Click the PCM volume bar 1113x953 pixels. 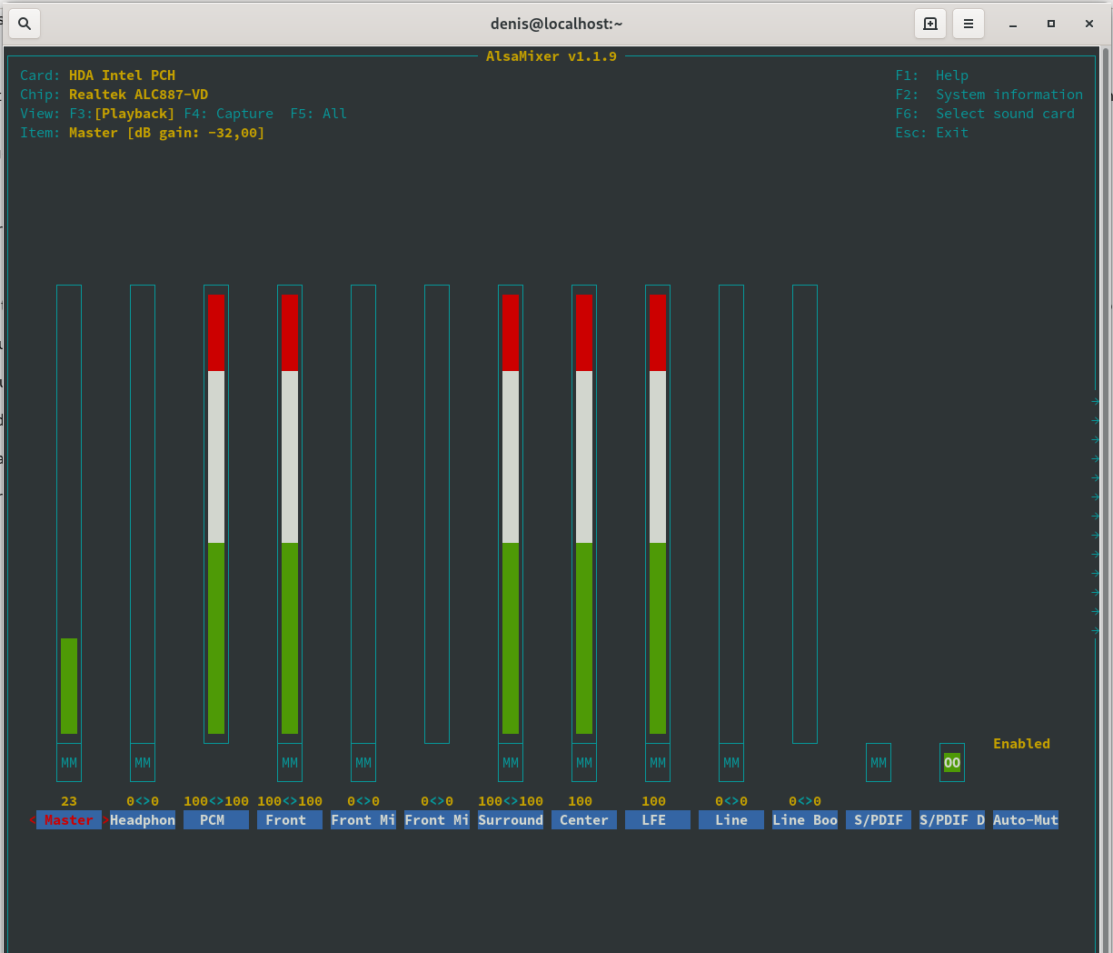pyautogui.click(x=216, y=514)
